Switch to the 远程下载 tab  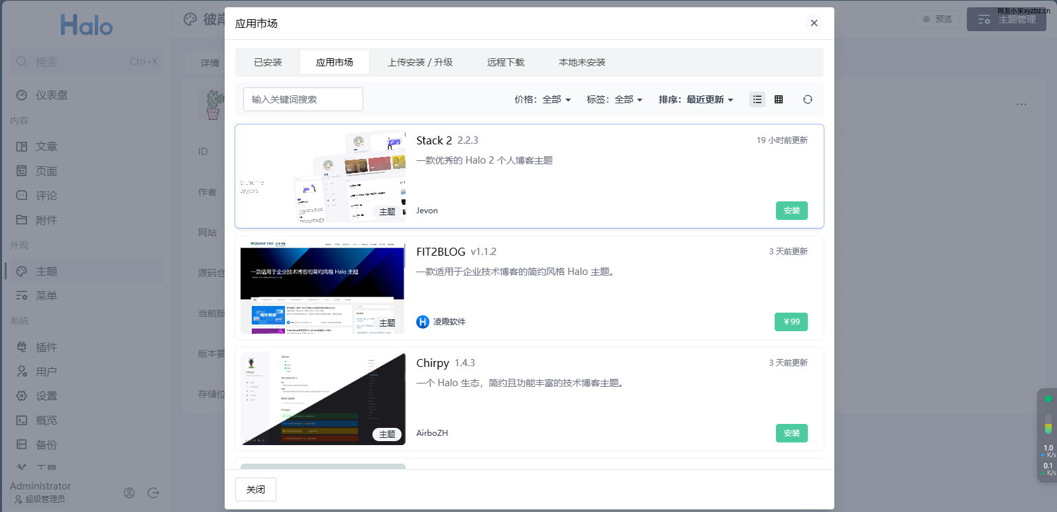pos(506,62)
